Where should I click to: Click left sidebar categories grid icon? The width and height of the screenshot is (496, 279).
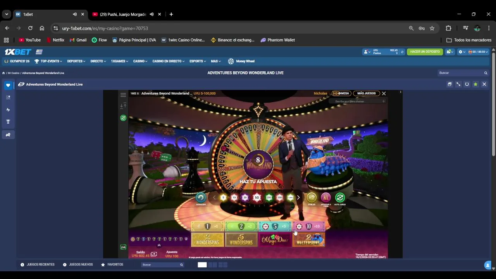[x=8, y=97]
